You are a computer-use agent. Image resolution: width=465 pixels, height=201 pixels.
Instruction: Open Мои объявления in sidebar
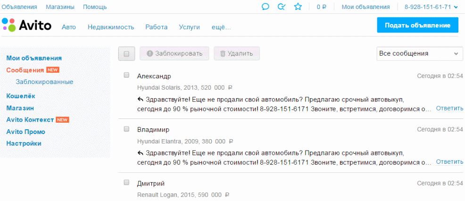pyautogui.click(x=34, y=58)
